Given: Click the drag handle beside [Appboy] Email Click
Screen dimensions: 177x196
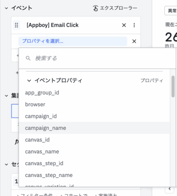Looking at the screenshot, I should point(16,25).
